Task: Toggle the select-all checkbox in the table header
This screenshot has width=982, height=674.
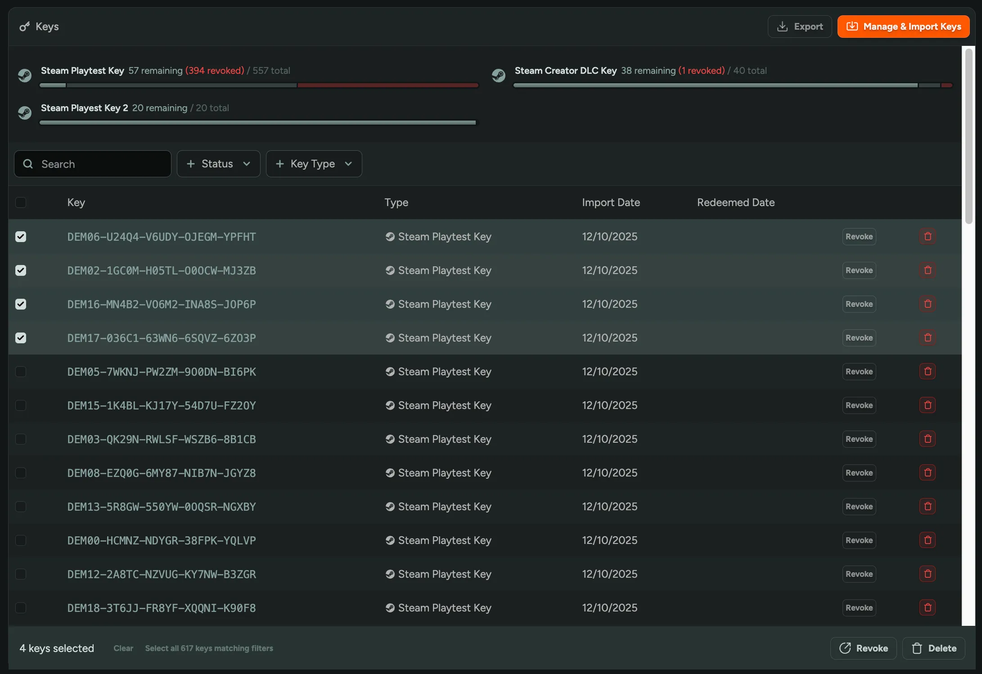Action: pyautogui.click(x=21, y=202)
